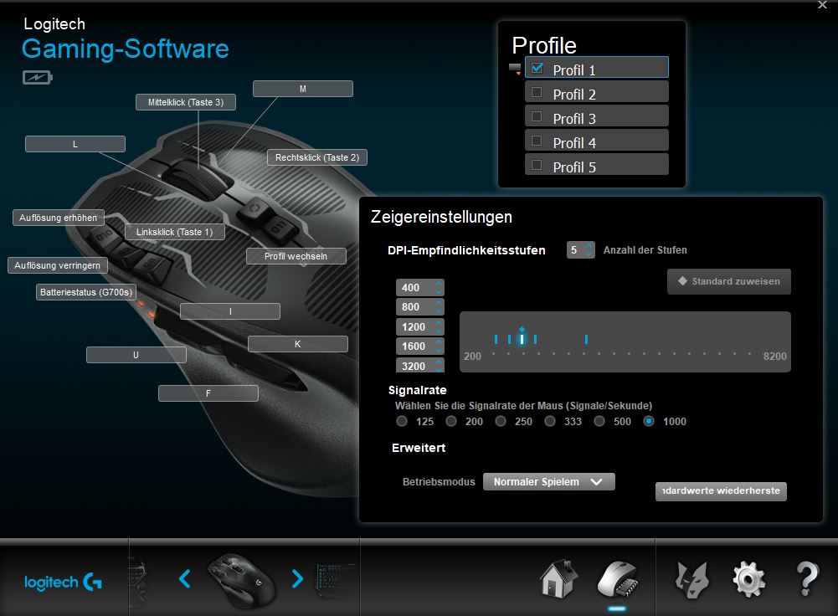Click the Standardwerte wiederherstellen button
Viewport: 838px width, 616px height.
tap(721, 491)
